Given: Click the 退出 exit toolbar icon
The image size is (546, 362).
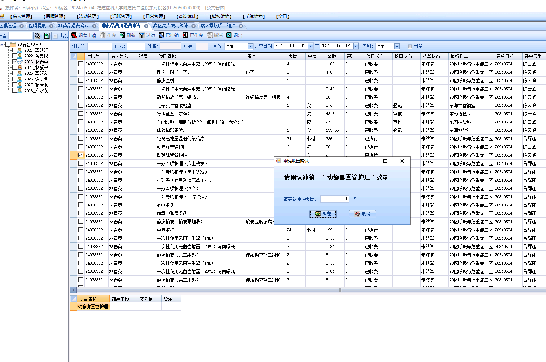Looking at the screenshot, I should tap(229, 35).
